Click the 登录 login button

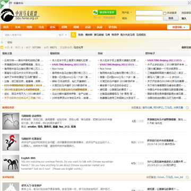(171, 18)
